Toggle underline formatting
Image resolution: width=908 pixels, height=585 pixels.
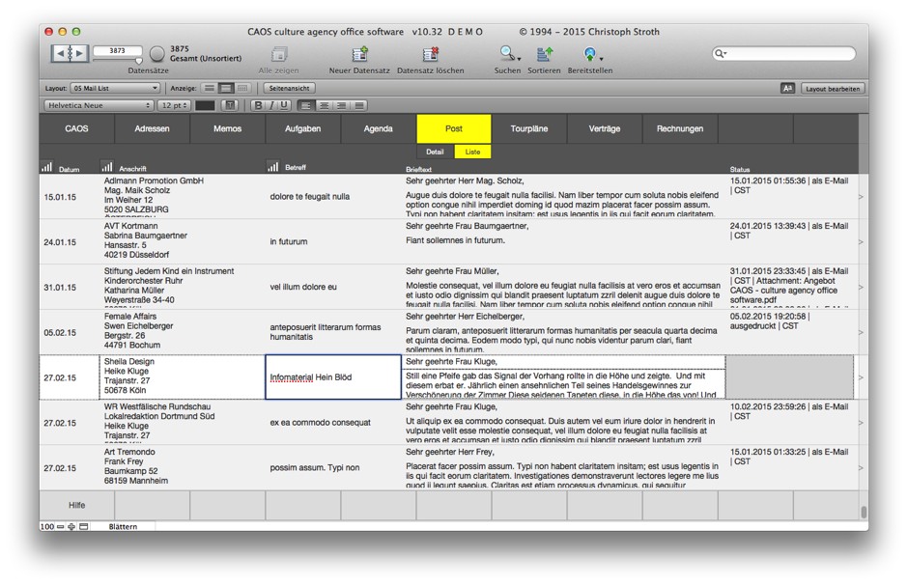[284, 105]
